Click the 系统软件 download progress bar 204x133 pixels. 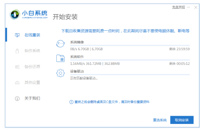[130, 60]
